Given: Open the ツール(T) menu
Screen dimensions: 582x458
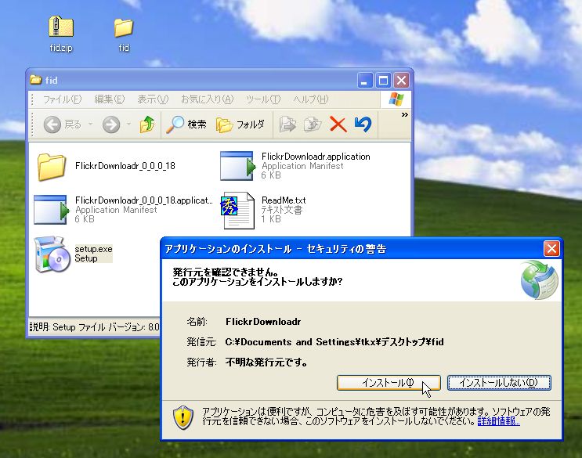Looking at the screenshot, I should [x=263, y=99].
